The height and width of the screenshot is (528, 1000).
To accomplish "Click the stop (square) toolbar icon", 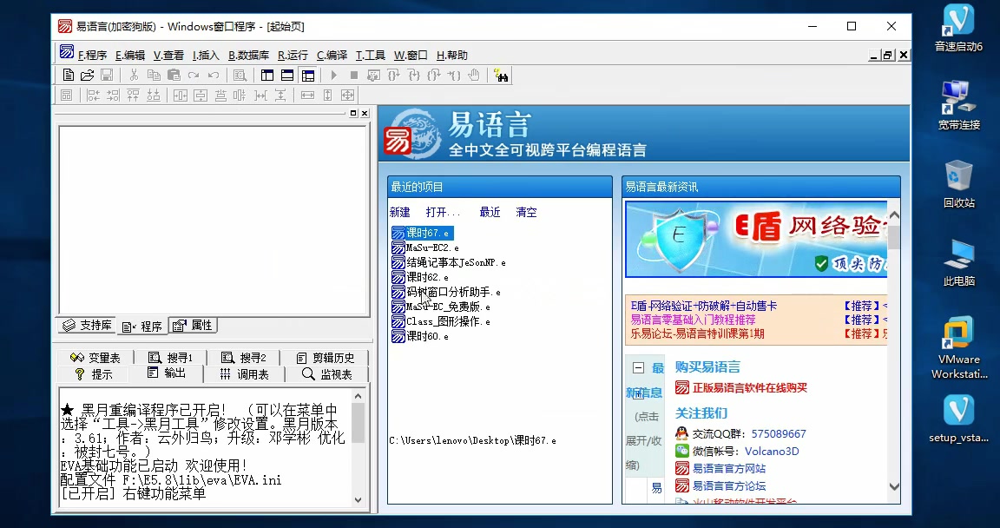I will pyautogui.click(x=354, y=76).
